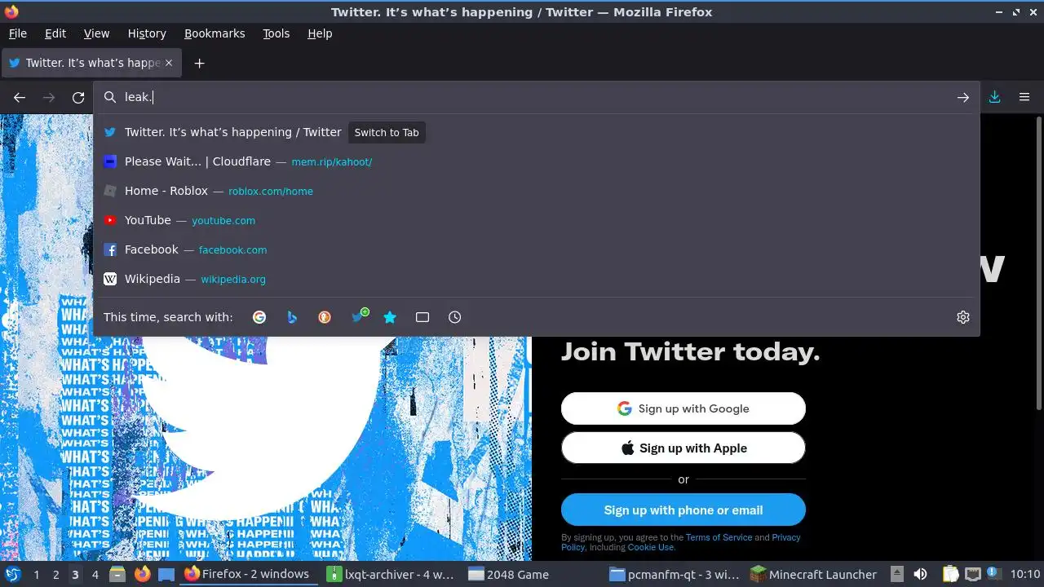Click the YouTube suggestion favicon

coord(110,220)
